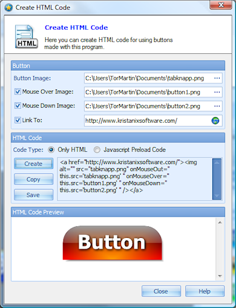Click inside the HTML code text area
The image size is (236, 308).
point(135,179)
